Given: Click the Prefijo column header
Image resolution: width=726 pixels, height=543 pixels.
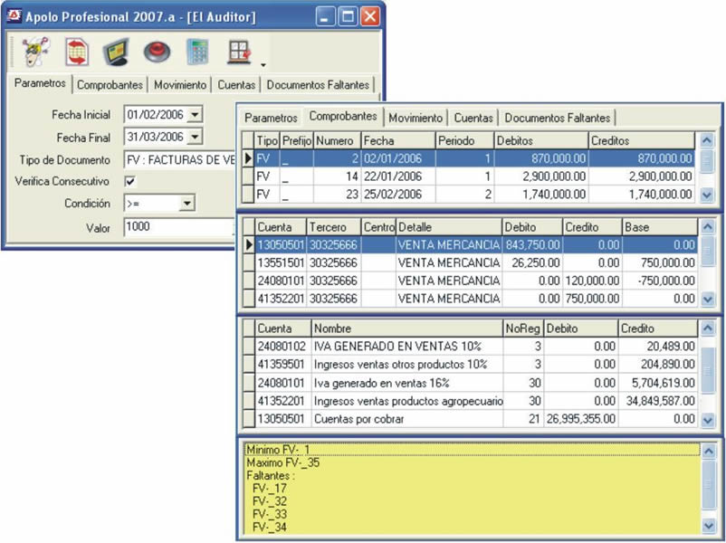Looking at the screenshot, I should coord(297,140).
